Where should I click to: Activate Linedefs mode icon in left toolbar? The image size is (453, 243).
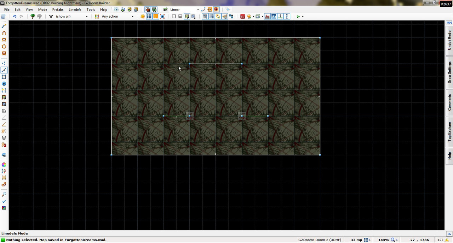[4, 70]
